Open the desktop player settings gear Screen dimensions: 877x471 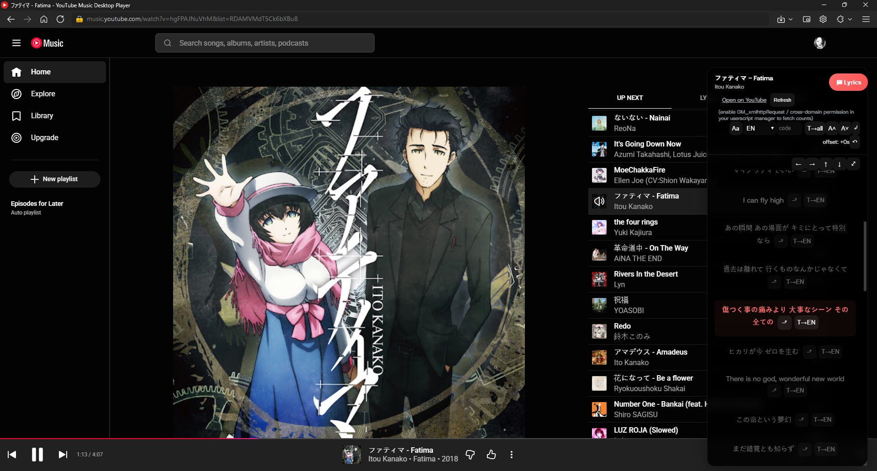823,19
